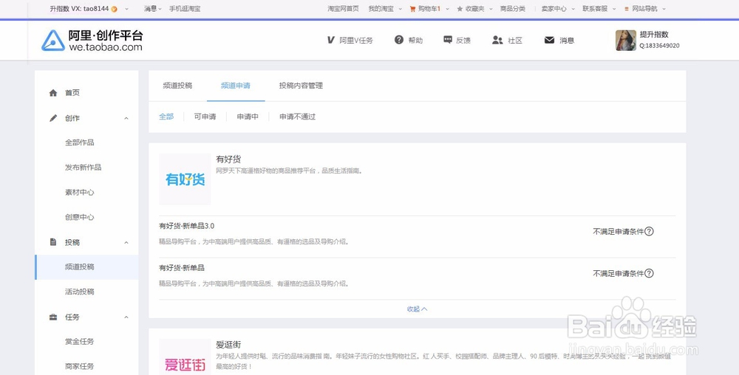Image resolution: width=739 pixels, height=375 pixels.
Task: Go to 淘宝网首页 link
Action: 343,8
